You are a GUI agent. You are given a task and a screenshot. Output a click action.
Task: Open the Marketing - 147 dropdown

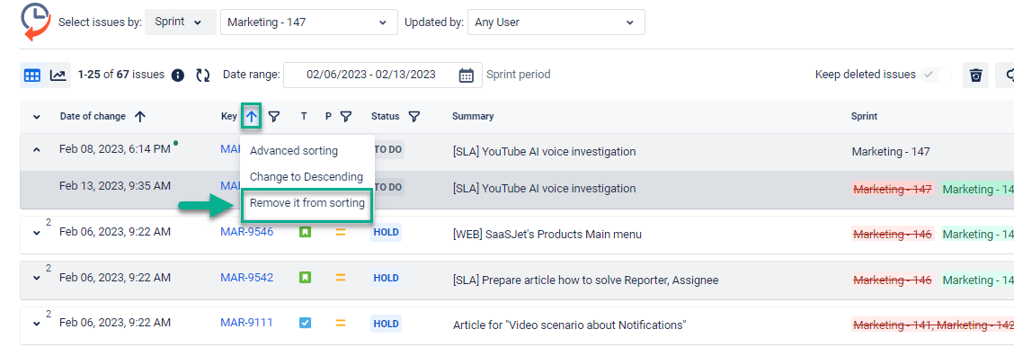tap(309, 22)
